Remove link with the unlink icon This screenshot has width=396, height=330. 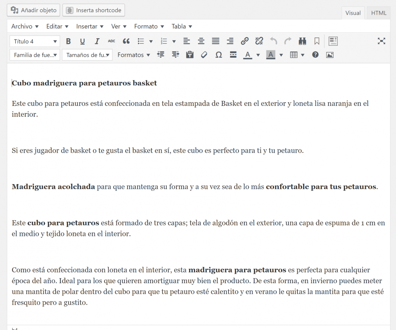coord(259,41)
